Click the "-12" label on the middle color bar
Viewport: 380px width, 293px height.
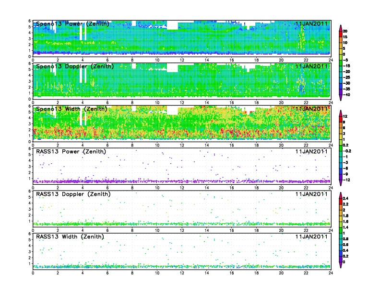click(346, 180)
